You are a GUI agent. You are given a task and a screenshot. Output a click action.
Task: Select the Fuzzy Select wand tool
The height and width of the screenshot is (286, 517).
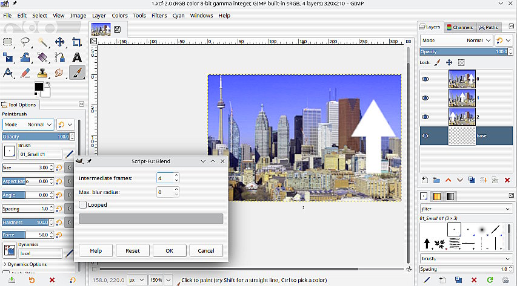click(x=43, y=42)
